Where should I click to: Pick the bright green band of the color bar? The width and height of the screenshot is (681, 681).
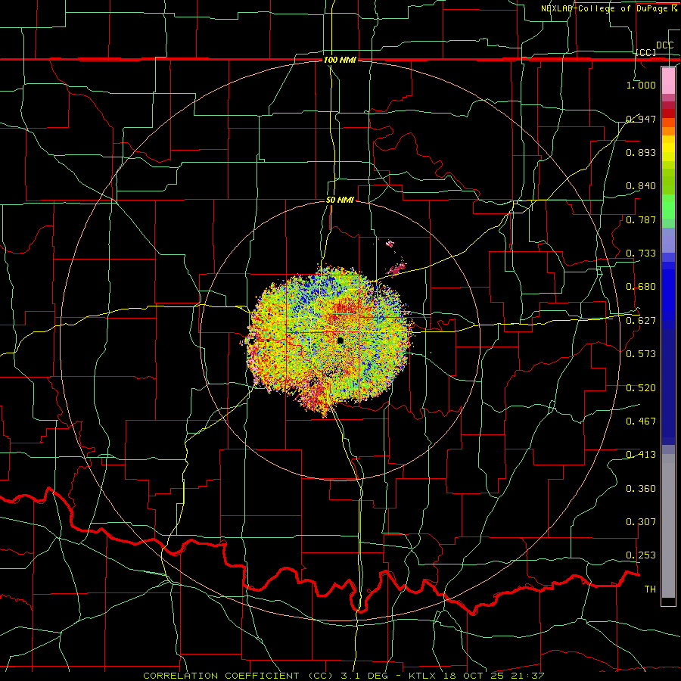(668, 207)
